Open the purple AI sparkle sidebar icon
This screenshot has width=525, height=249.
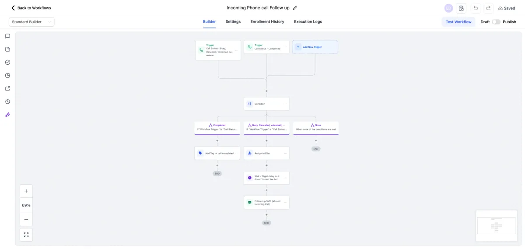click(x=7, y=115)
